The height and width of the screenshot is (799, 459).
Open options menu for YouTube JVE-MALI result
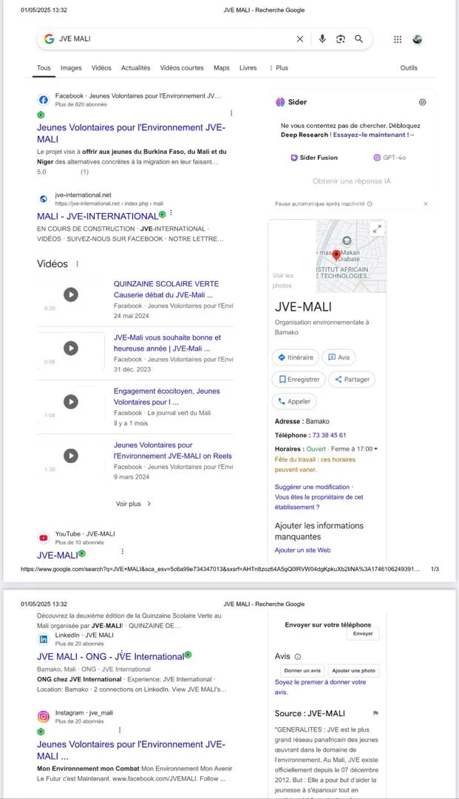[x=122, y=551]
